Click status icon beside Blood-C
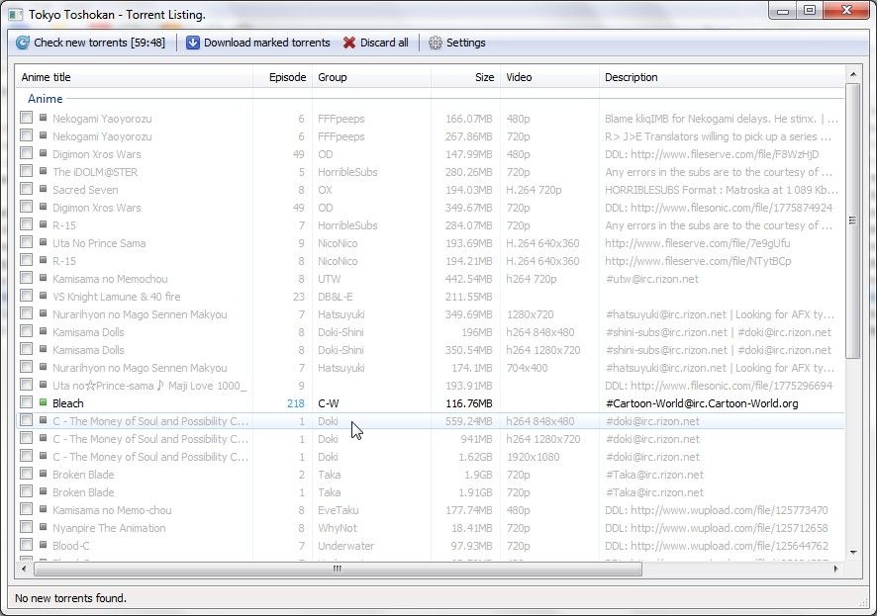Viewport: 877px width, 616px height. coord(44,545)
